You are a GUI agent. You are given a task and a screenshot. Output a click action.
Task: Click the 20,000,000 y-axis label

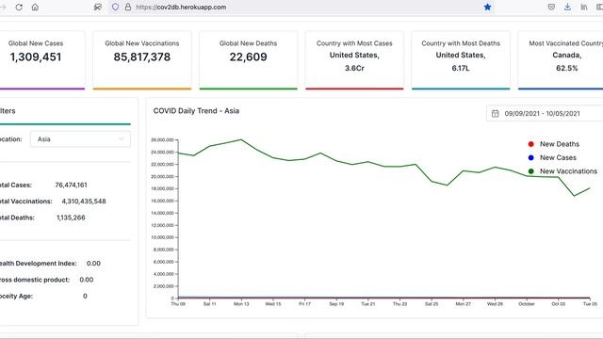(x=163, y=176)
